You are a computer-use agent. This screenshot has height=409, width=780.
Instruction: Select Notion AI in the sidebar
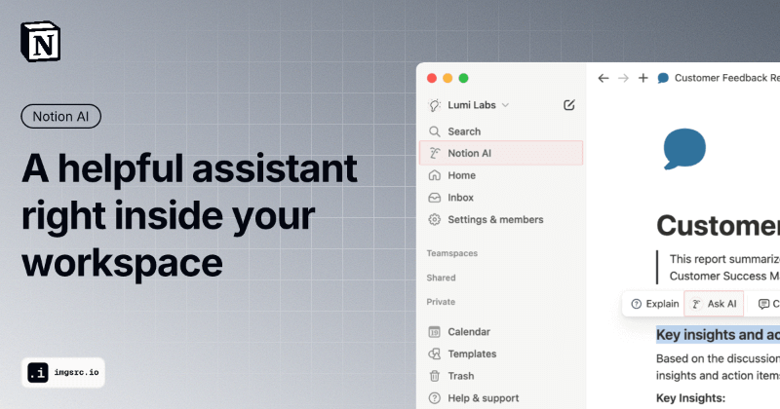501,153
